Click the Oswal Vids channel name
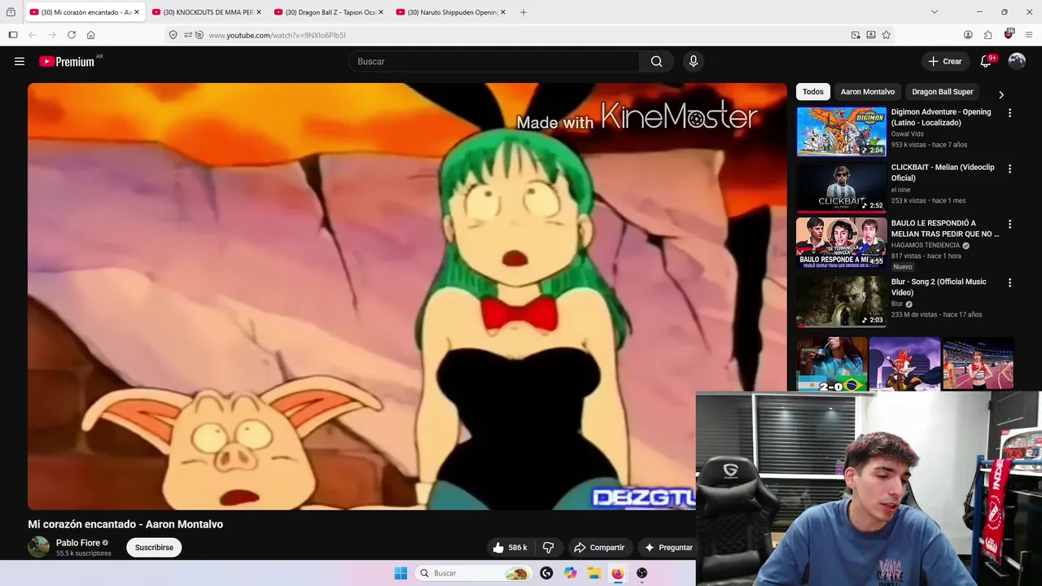Image resolution: width=1042 pixels, height=586 pixels. pyautogui.click(x=907, y=134)
